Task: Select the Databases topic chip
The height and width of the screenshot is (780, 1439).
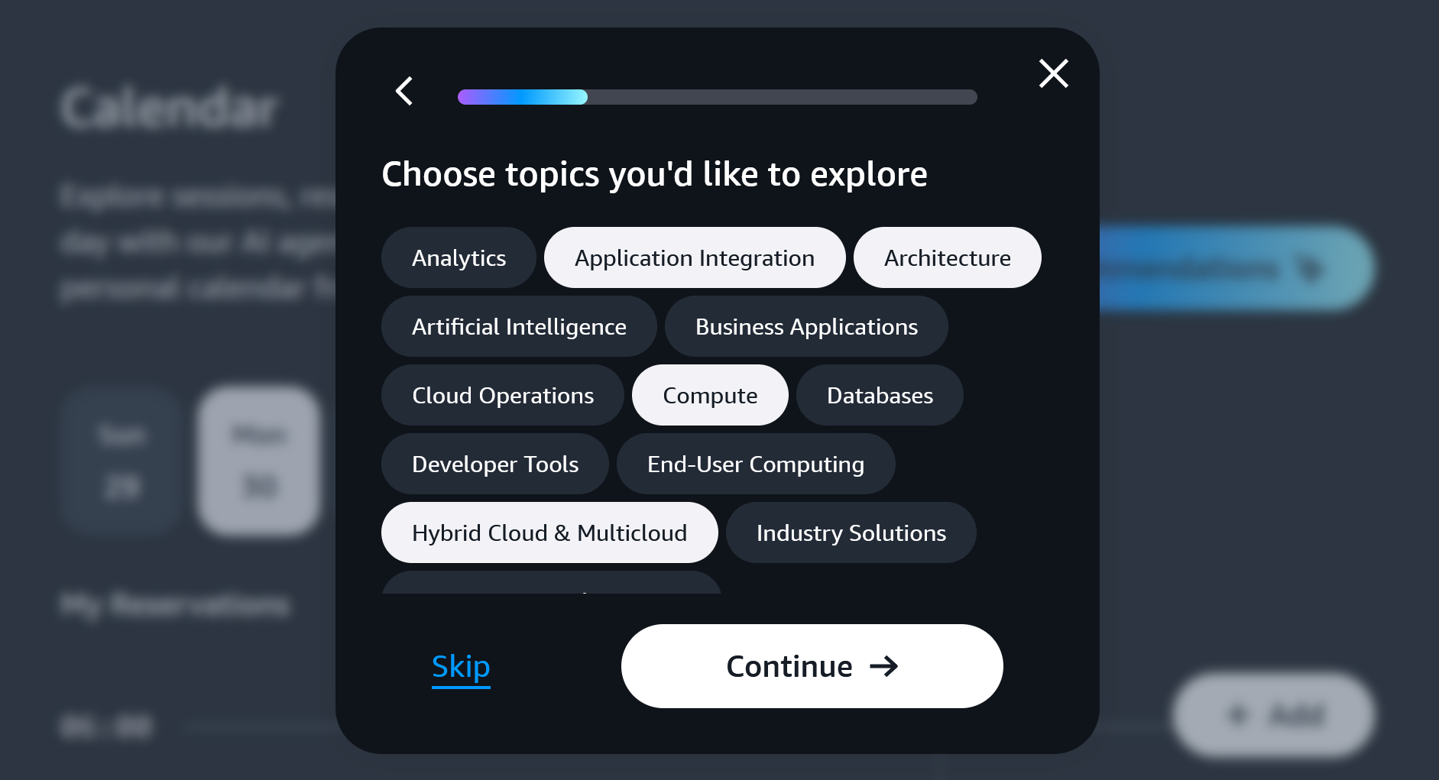Action: (880, 395)
